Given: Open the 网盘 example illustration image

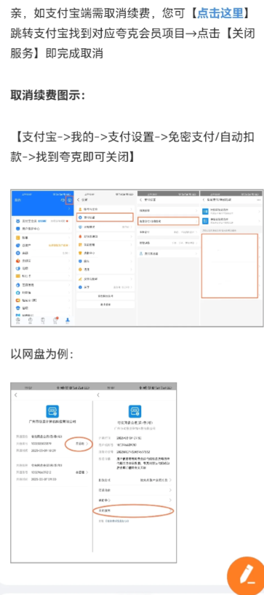Looking at the screenshot, I should 93,472.
